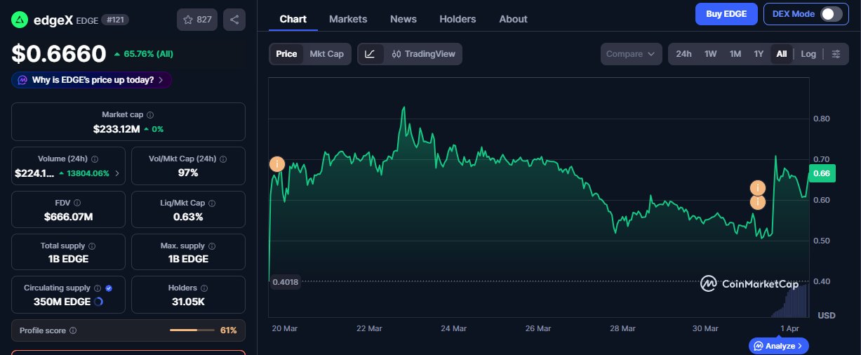The height and width of the screenshot is (355, 861).
Task: Select the line chart type icon
Action: (371, 54)
